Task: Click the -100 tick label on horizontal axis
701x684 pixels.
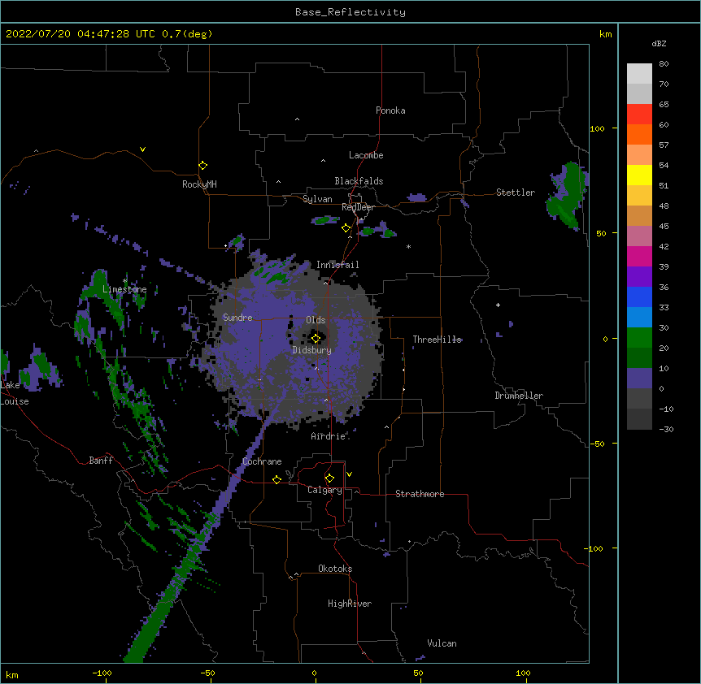Action: point(102,673)
